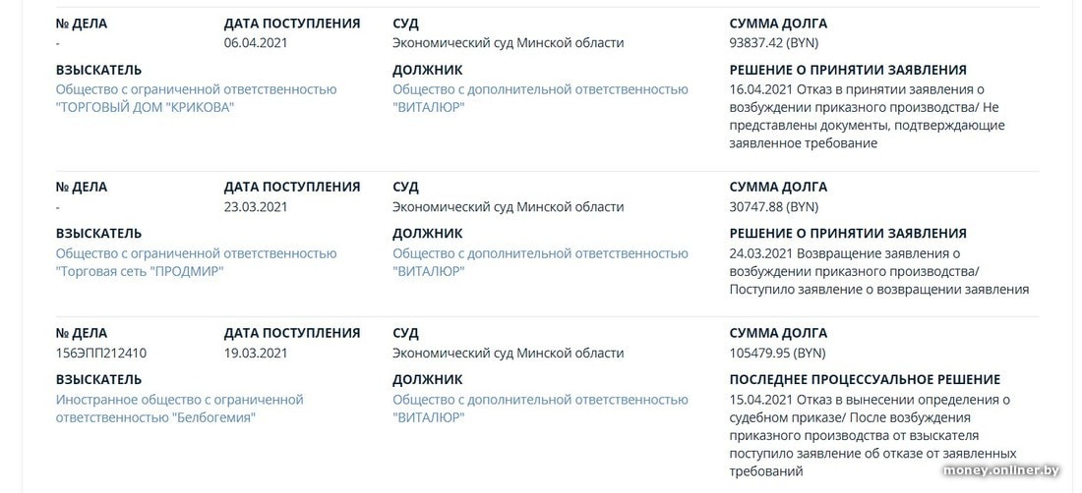
Task: Select the receipt date 23.03.2021
Action: 256,207
